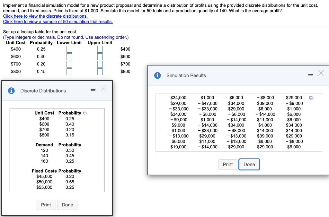Select the Upper Limit box for $400 row

100,49
